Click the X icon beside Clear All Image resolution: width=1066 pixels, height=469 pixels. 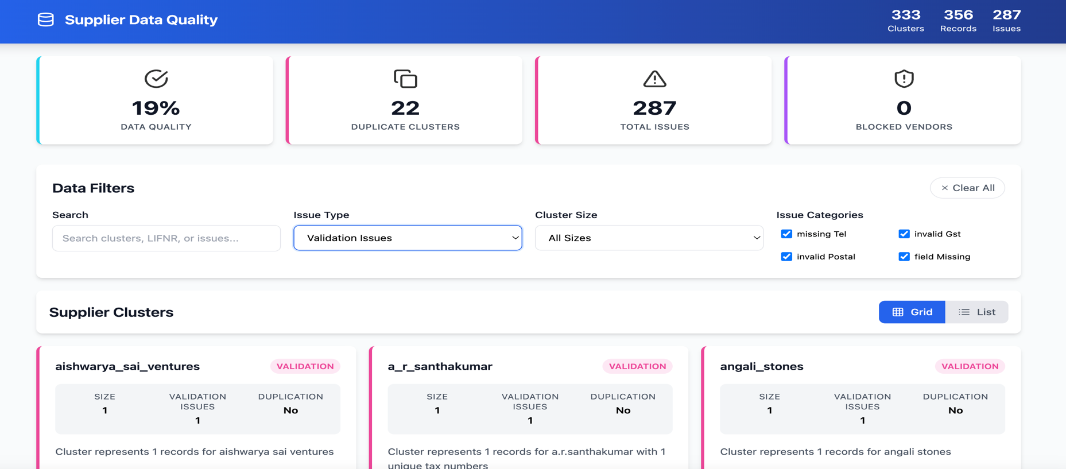click(944, 188)
